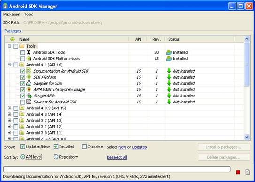Screen dimensions: 255x182
Task: Check the Tools group checkbox
Action: tap(16, 46)
